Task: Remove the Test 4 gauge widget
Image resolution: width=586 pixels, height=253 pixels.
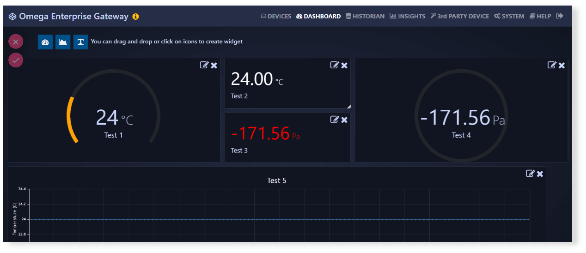Action: point(562,66)
